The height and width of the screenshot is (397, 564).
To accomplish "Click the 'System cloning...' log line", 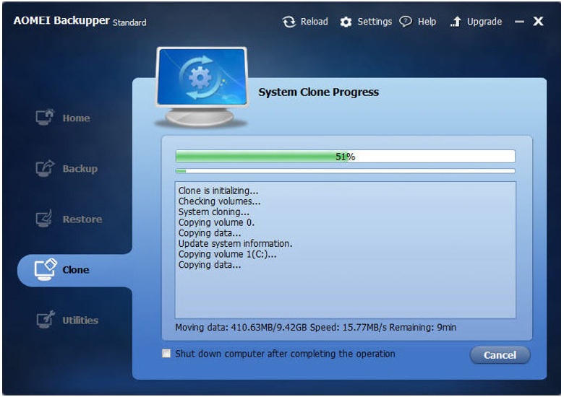I will point(213,211).
